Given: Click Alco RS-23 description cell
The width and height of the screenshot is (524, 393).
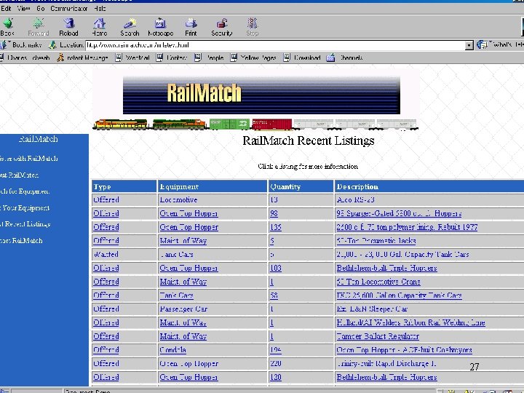Looking at the screenshot, I should click(429, 200).
